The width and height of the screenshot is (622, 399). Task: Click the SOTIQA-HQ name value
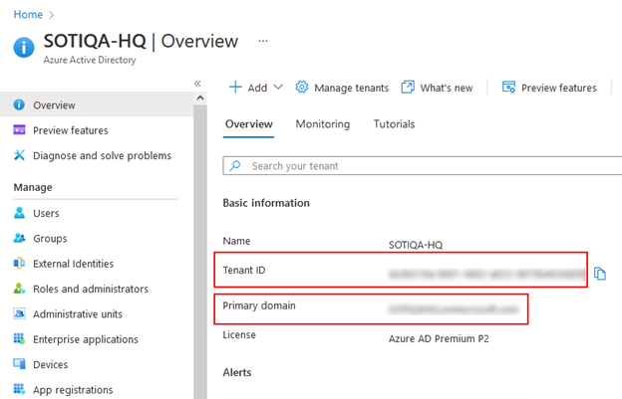[416, 245]
